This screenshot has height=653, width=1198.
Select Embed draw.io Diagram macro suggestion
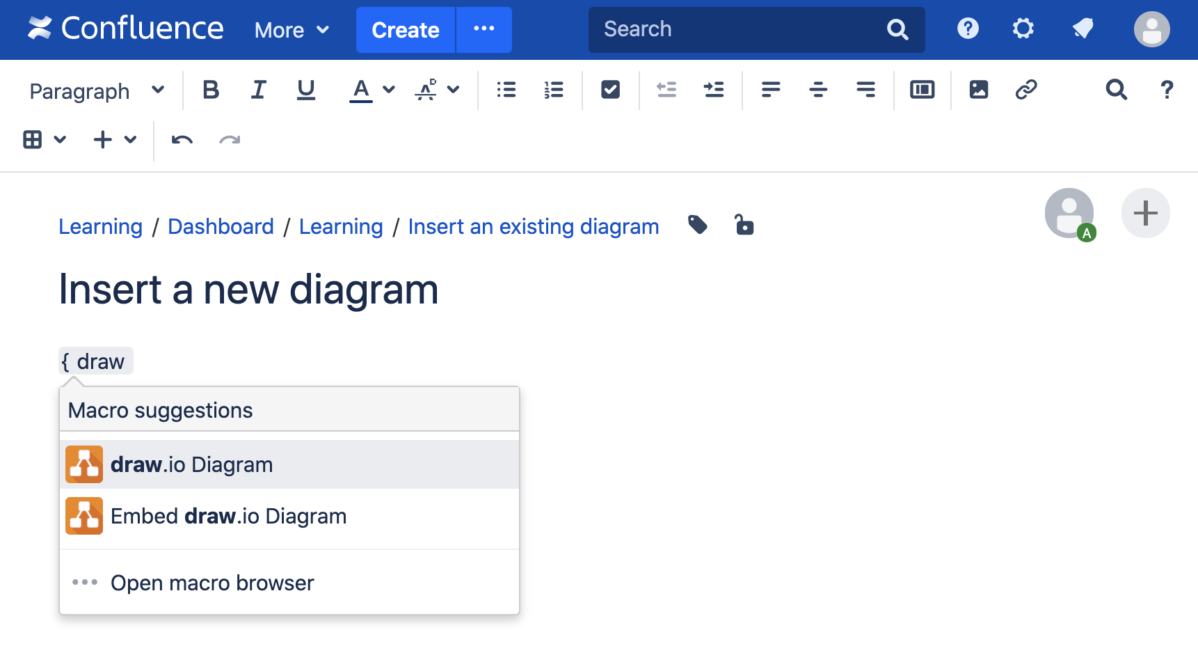pos(289,516)
